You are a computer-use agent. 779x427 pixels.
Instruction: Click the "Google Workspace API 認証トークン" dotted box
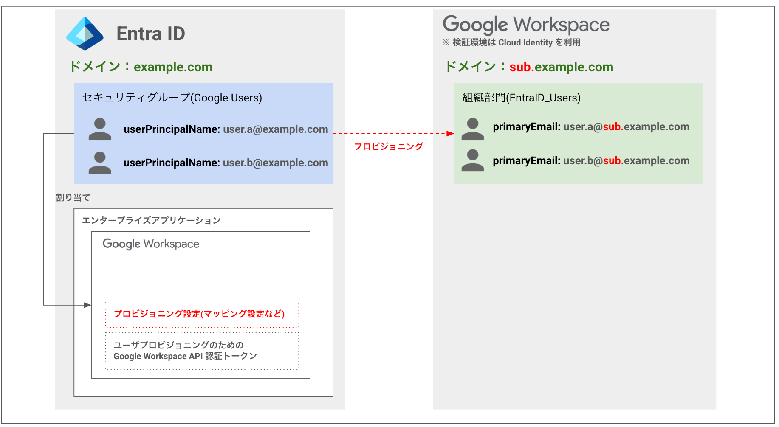(x=202, y=351)
